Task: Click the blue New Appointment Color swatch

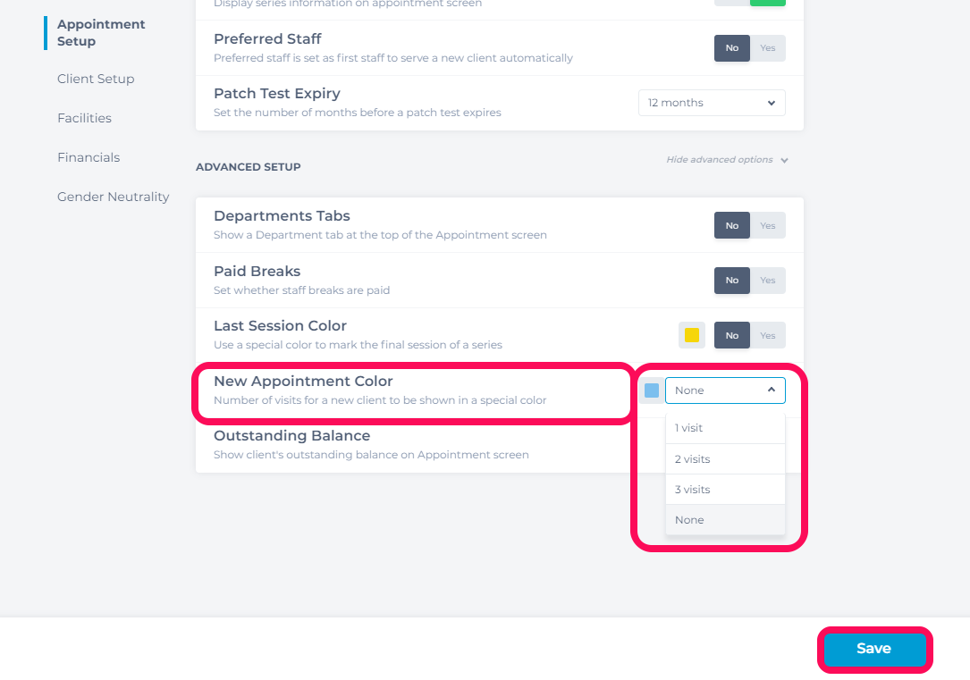Action: (x=652, y=390)
